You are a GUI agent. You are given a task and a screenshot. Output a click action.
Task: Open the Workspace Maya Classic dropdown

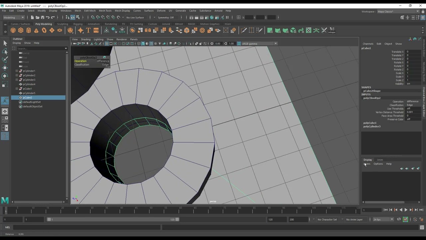(x=398, y=11)
